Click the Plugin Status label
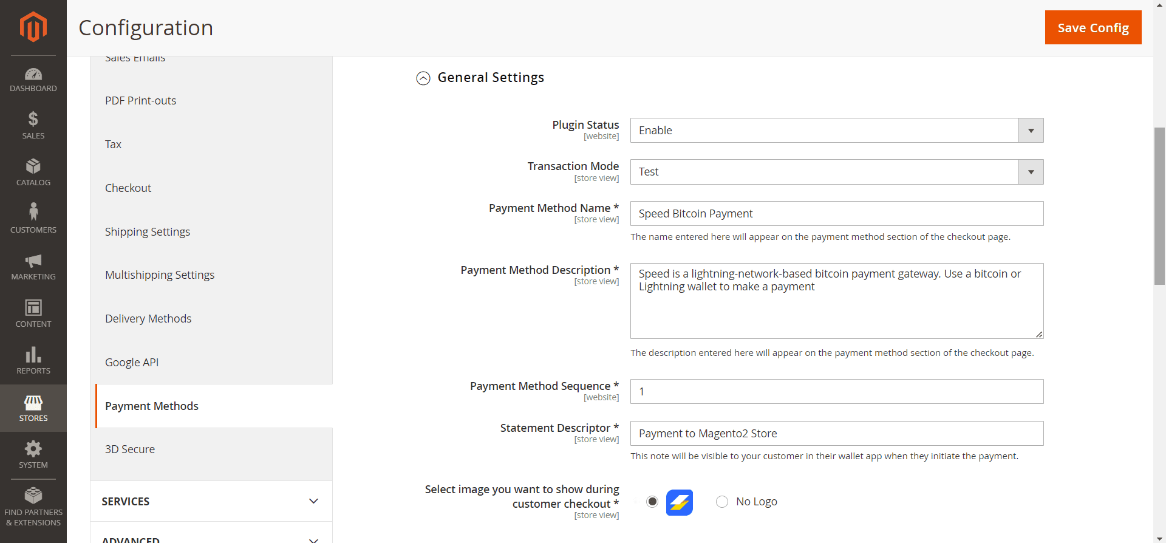Viewport: 1166px width, 543px height. tap(585, 125)
